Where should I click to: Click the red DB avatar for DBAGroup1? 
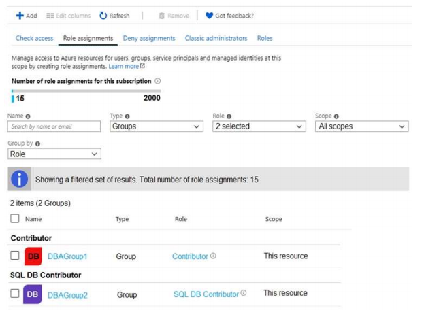point(33,256)
